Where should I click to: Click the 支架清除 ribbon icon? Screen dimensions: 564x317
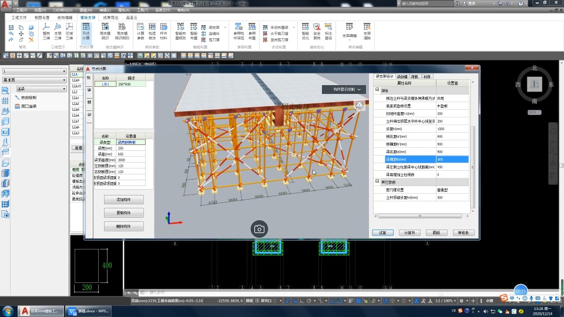pyautogui.click(x=367, y=31)
